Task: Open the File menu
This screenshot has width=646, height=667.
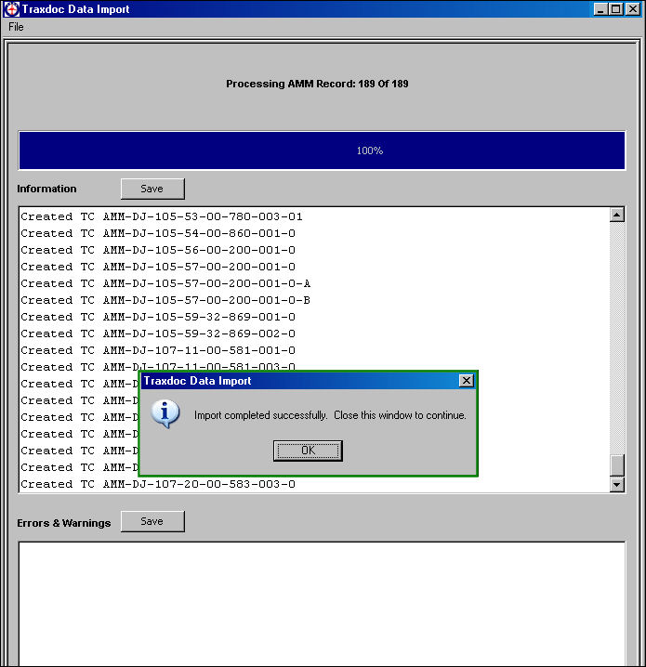Action: (16, 27)
